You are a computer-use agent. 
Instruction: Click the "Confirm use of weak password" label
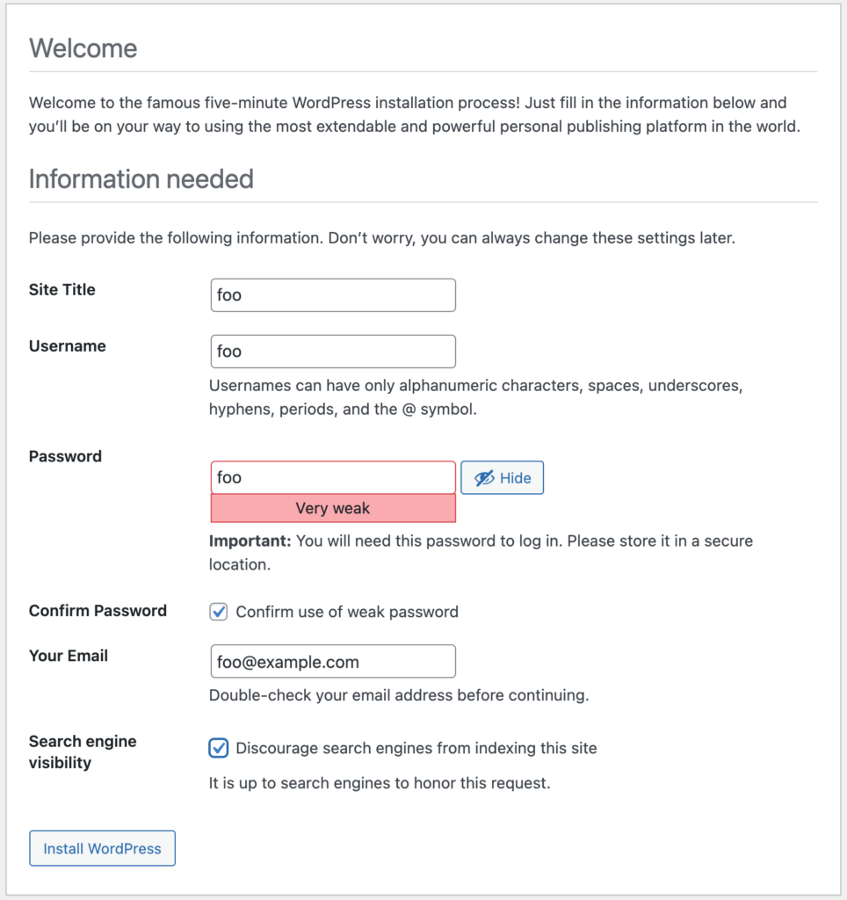tap(347, 612)
